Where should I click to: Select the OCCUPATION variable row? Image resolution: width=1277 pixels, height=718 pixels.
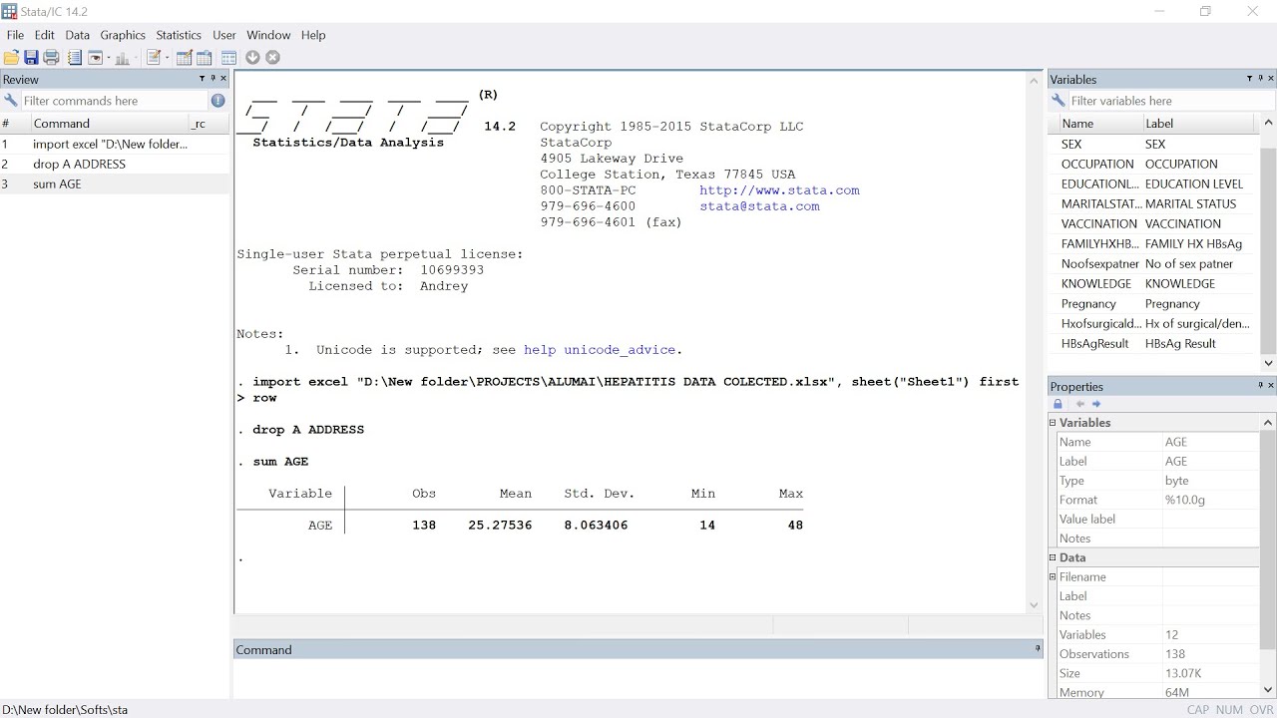click(x=1154, y=164)
